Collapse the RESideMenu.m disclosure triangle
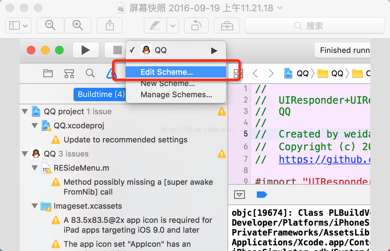This screenshot has width=390, height=251. pyautogui.click(x=35, y=168)
